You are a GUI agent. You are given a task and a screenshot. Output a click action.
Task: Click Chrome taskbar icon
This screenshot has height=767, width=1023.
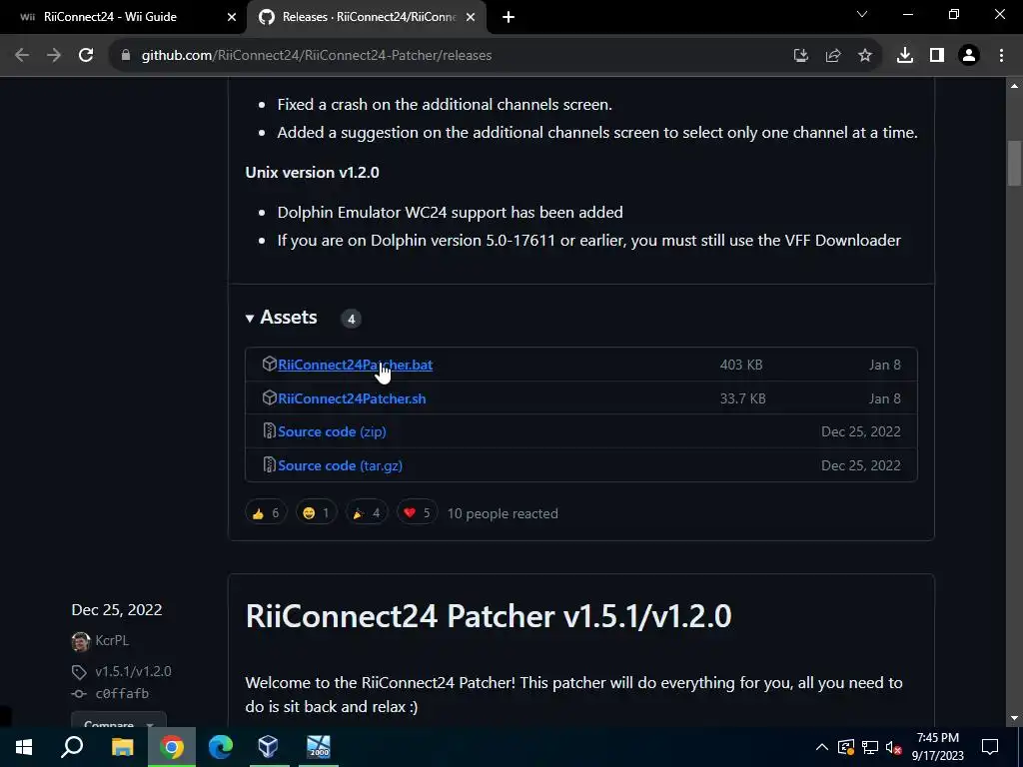point(172,747)
